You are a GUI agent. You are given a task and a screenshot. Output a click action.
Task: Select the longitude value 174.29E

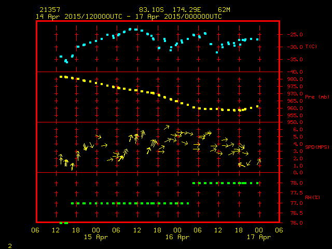click(187, 10)
